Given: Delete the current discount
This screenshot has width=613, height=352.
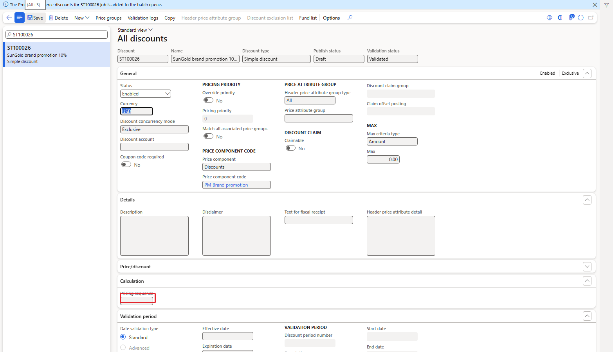Looking at the screenshot, I should [58, 18].
